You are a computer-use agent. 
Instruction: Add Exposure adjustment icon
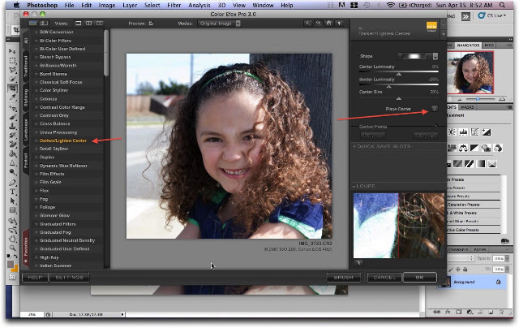[x=487, y=132]
